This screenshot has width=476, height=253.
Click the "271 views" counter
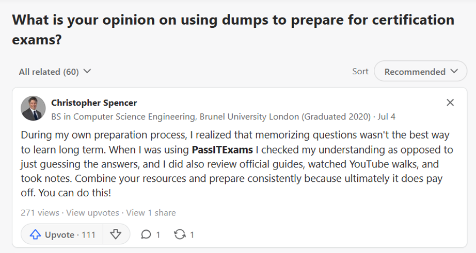tap(39, 212)
